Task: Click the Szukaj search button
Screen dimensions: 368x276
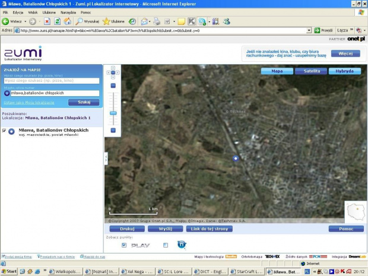Action: [x=84, y=102]
